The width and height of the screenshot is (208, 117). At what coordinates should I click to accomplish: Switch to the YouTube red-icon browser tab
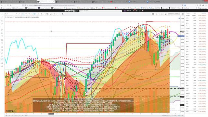[x=118, y=2]
